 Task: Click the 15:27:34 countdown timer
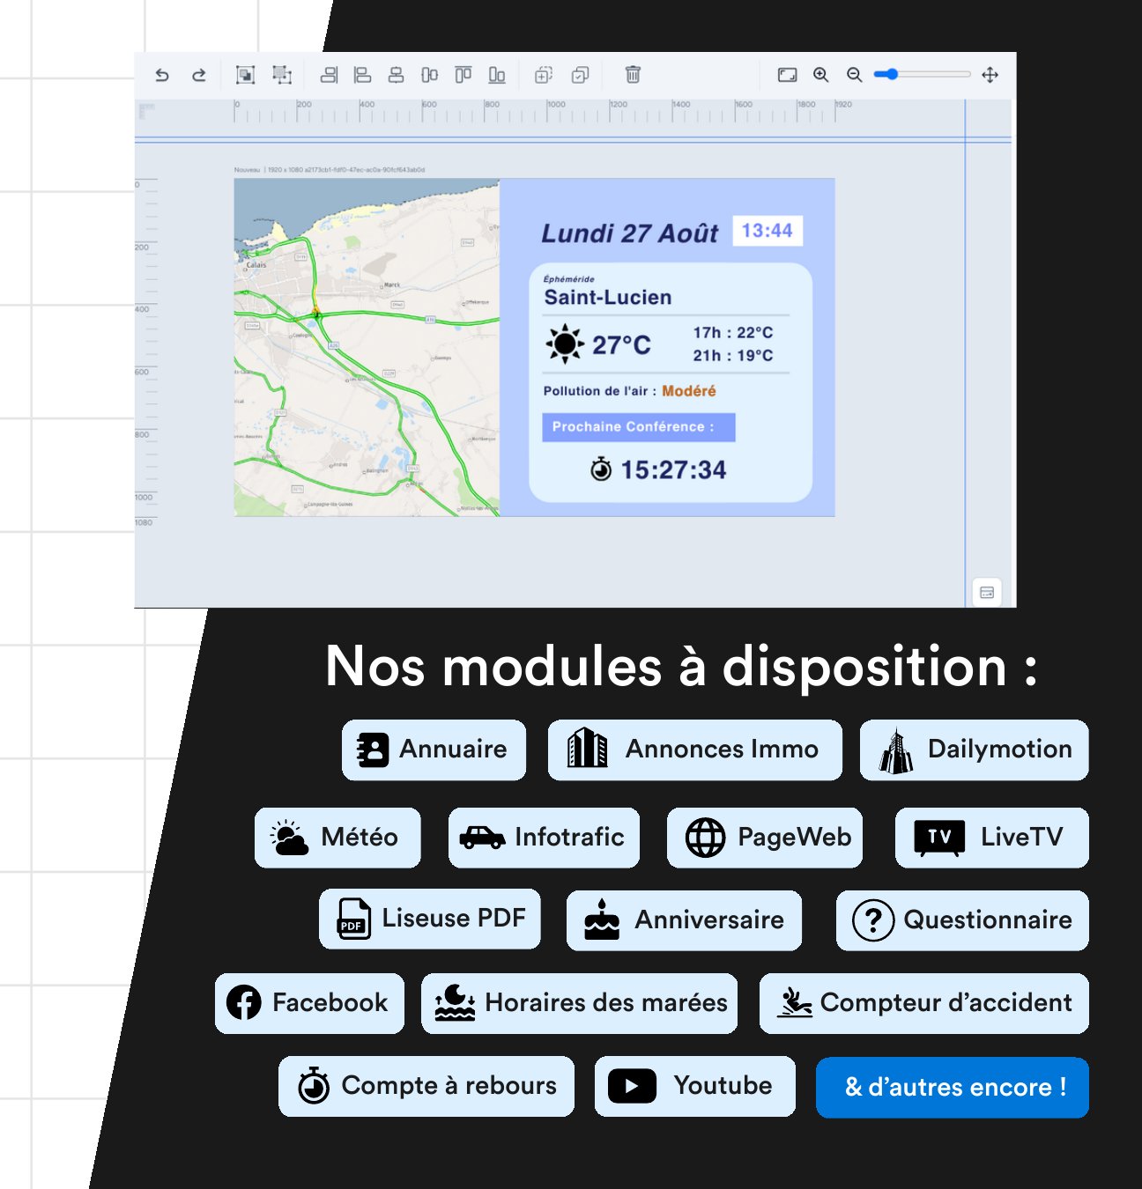(673, 470)
